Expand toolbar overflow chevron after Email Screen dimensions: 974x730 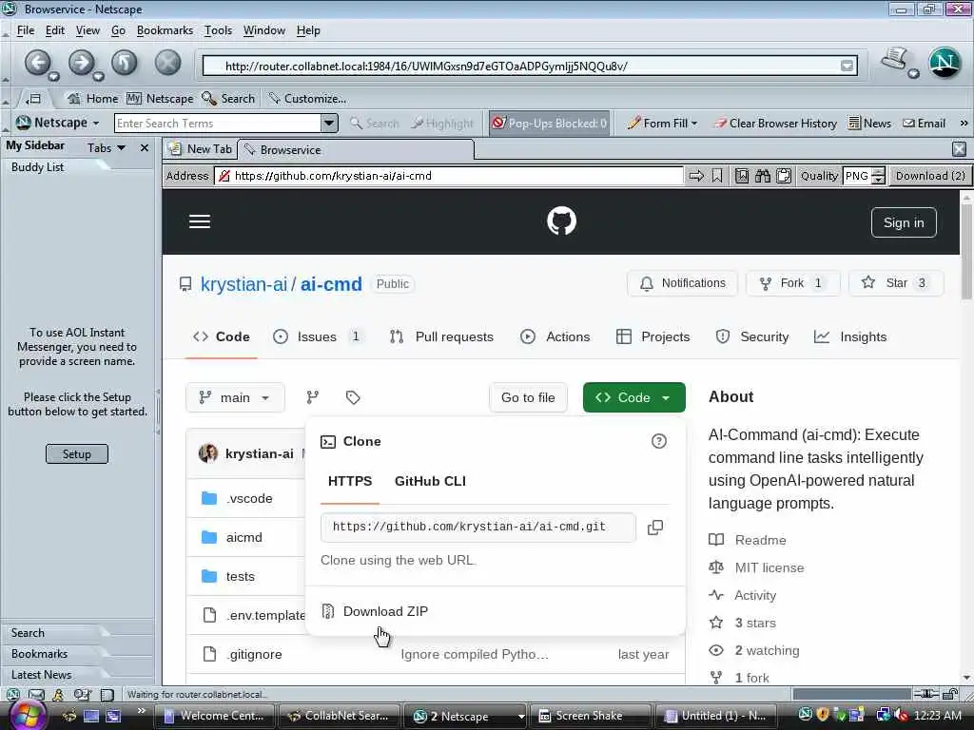(964, 123)
